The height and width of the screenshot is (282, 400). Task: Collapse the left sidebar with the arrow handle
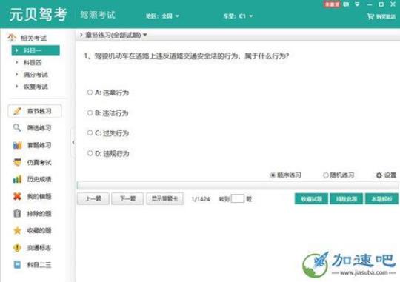tap(73, 142)
